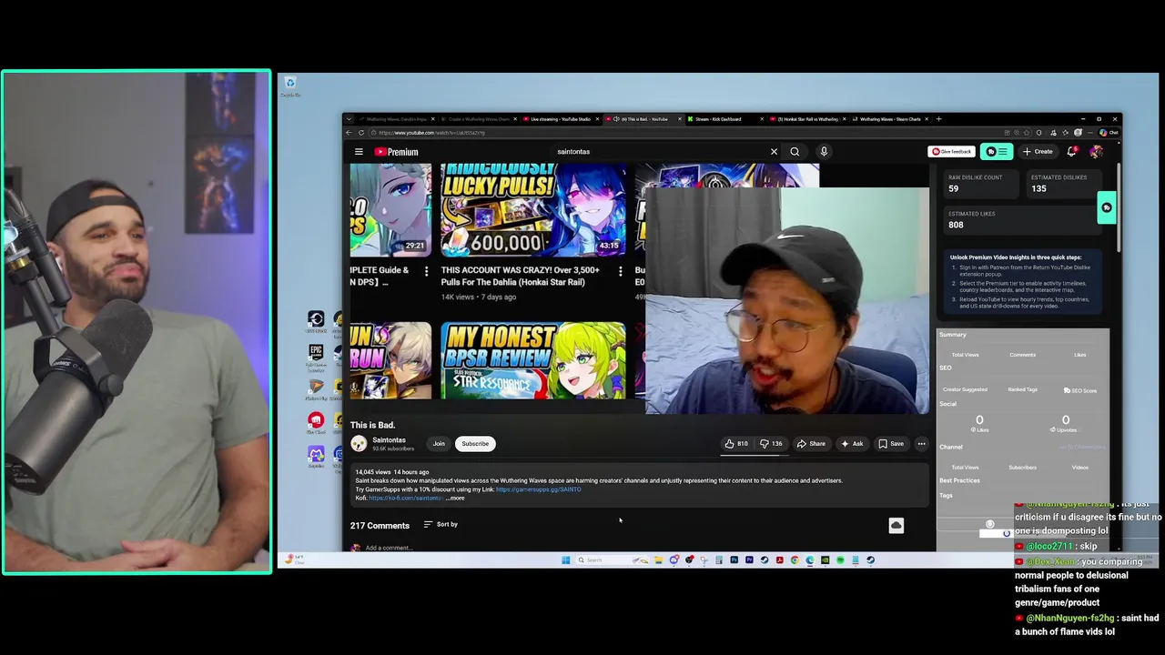Open the Saintontas channel name link

(x=389, y=440)
